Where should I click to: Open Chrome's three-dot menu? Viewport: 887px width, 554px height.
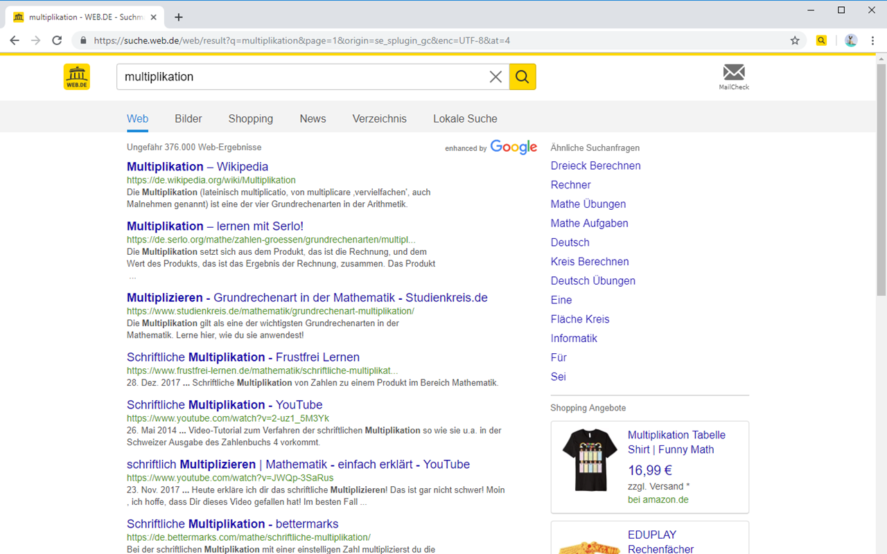(x=872, y=40)
